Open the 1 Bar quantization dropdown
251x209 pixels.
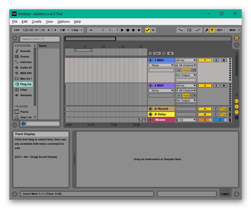77,30
